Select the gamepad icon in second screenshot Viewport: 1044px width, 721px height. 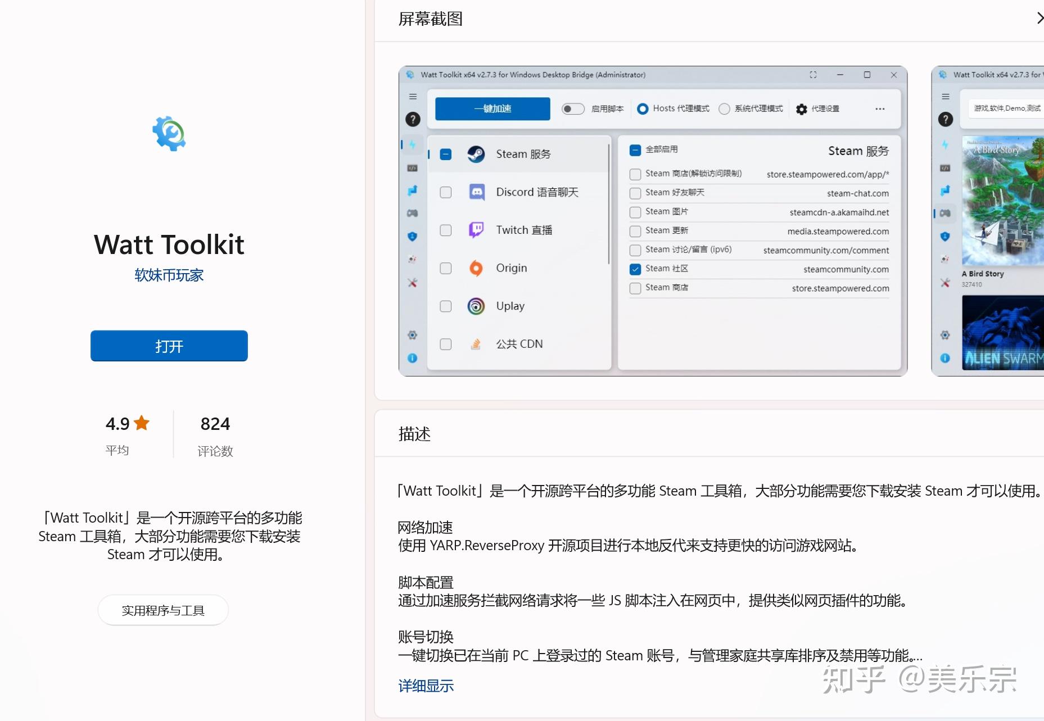(x=945, y=213)
